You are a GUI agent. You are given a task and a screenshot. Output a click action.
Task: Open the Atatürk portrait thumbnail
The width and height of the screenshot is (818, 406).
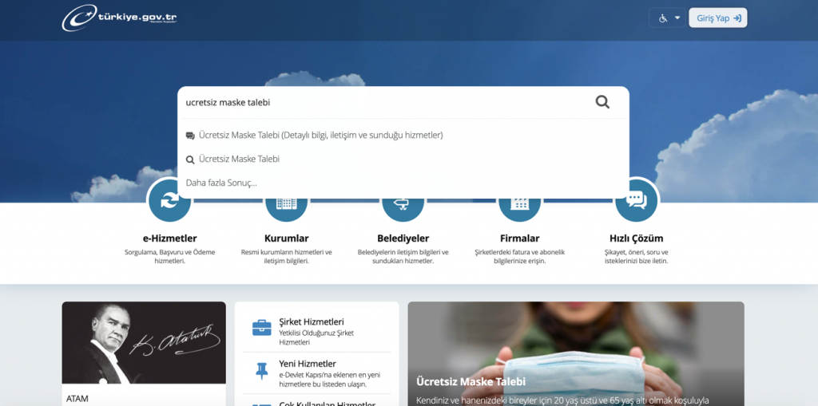click(x=144, y=343)
